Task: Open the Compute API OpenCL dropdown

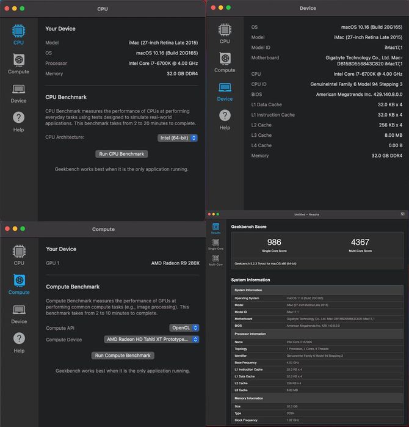Action: 184,328
